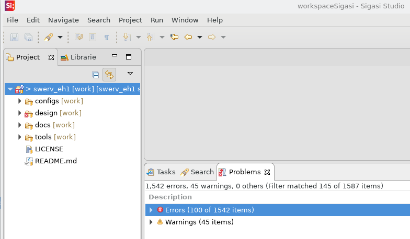Click the Save toolbar icon
Image resolution: width=410 pixels, height=239 pixels.
tap(15, 38)
